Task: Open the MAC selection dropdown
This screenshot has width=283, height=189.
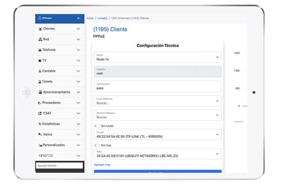Action: point(158,154)
